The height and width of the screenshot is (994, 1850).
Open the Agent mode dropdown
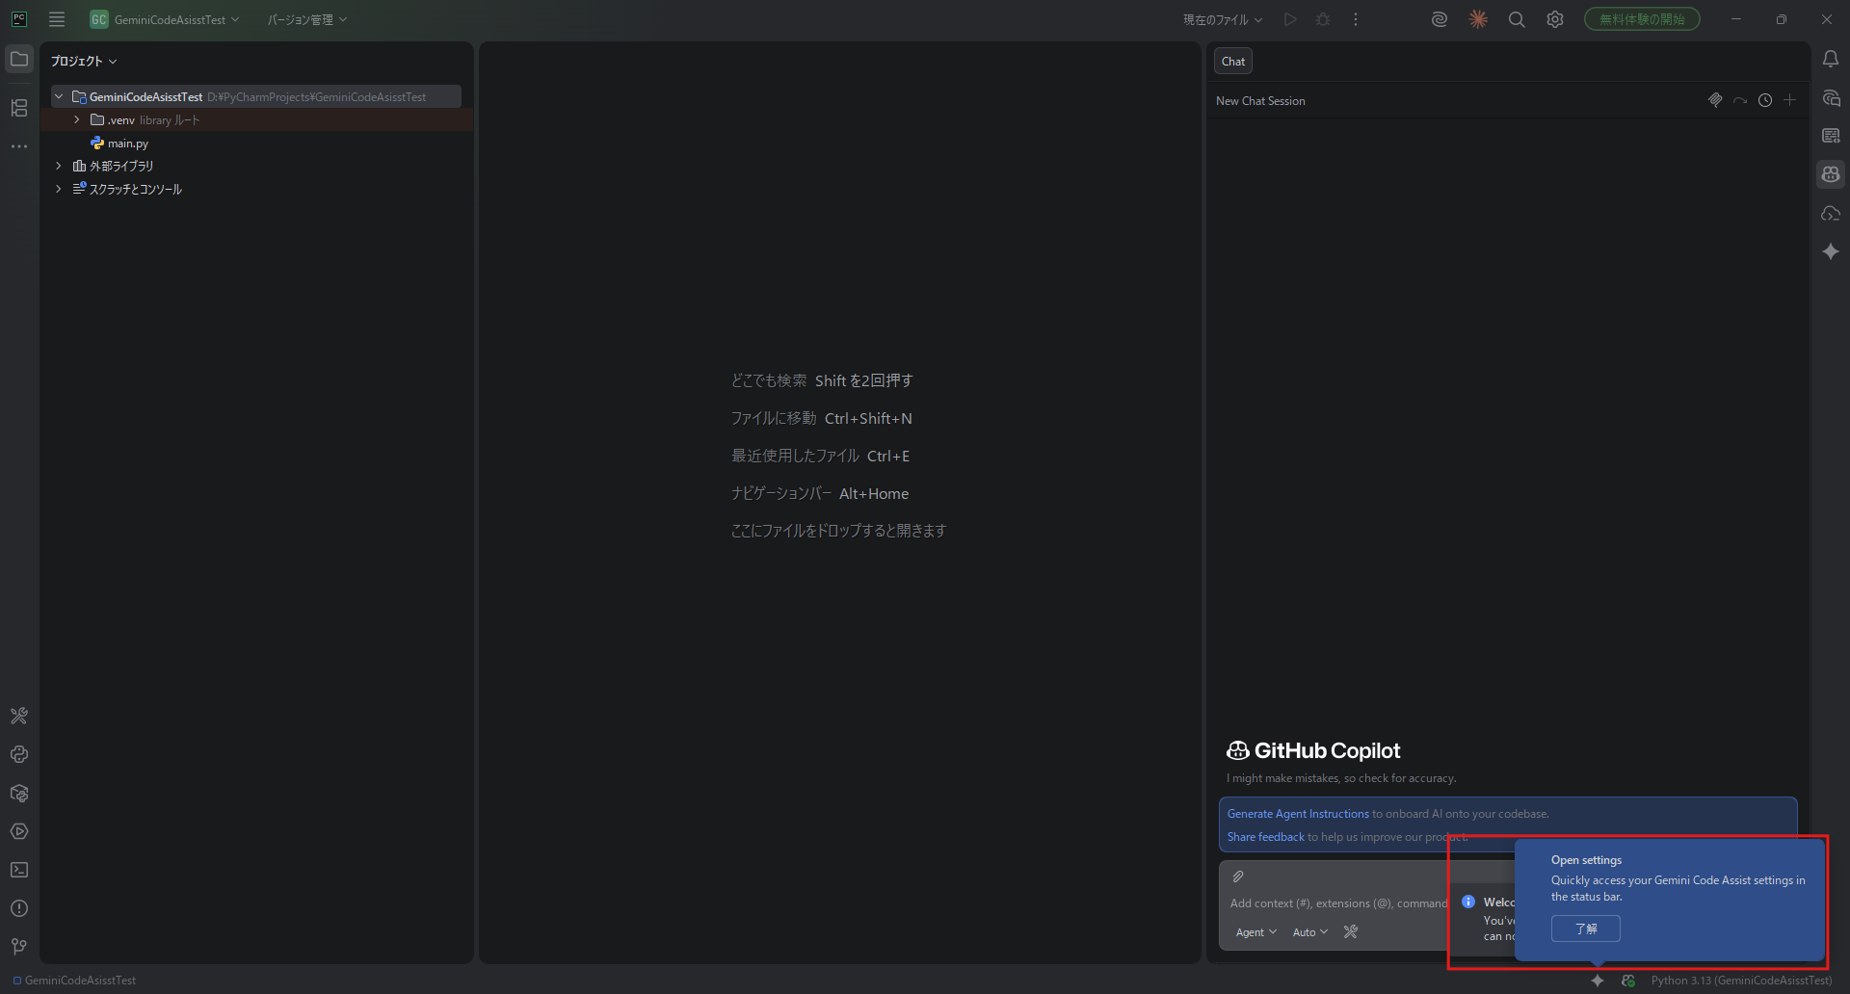point(1255,932)
